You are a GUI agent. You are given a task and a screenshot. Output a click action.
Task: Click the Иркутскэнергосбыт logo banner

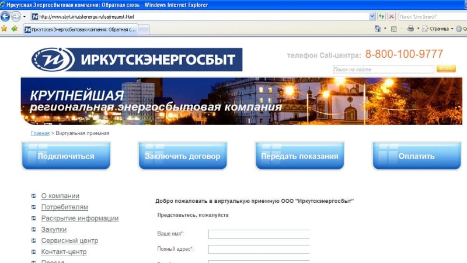tap(137, 60)
